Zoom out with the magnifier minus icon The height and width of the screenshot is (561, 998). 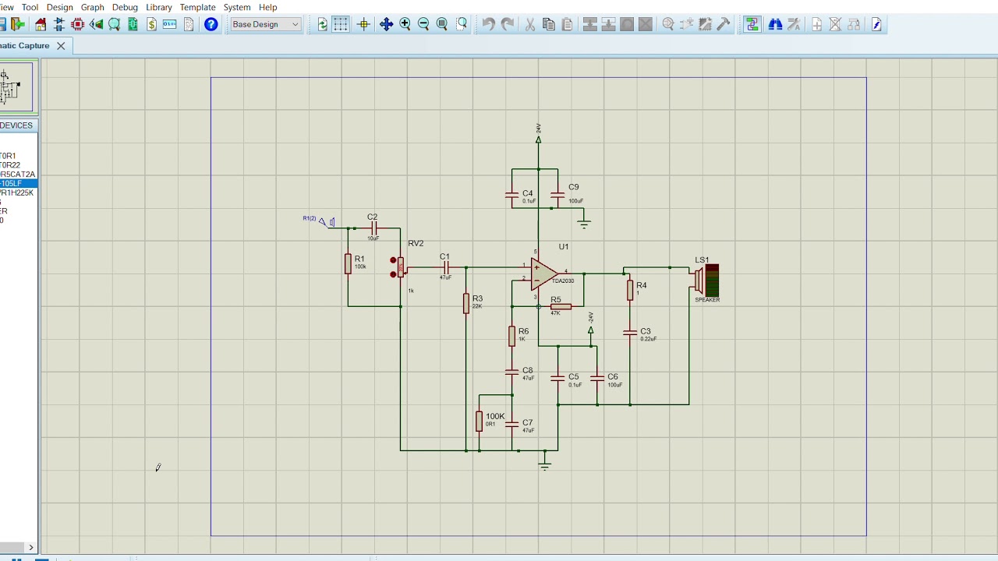423,24
